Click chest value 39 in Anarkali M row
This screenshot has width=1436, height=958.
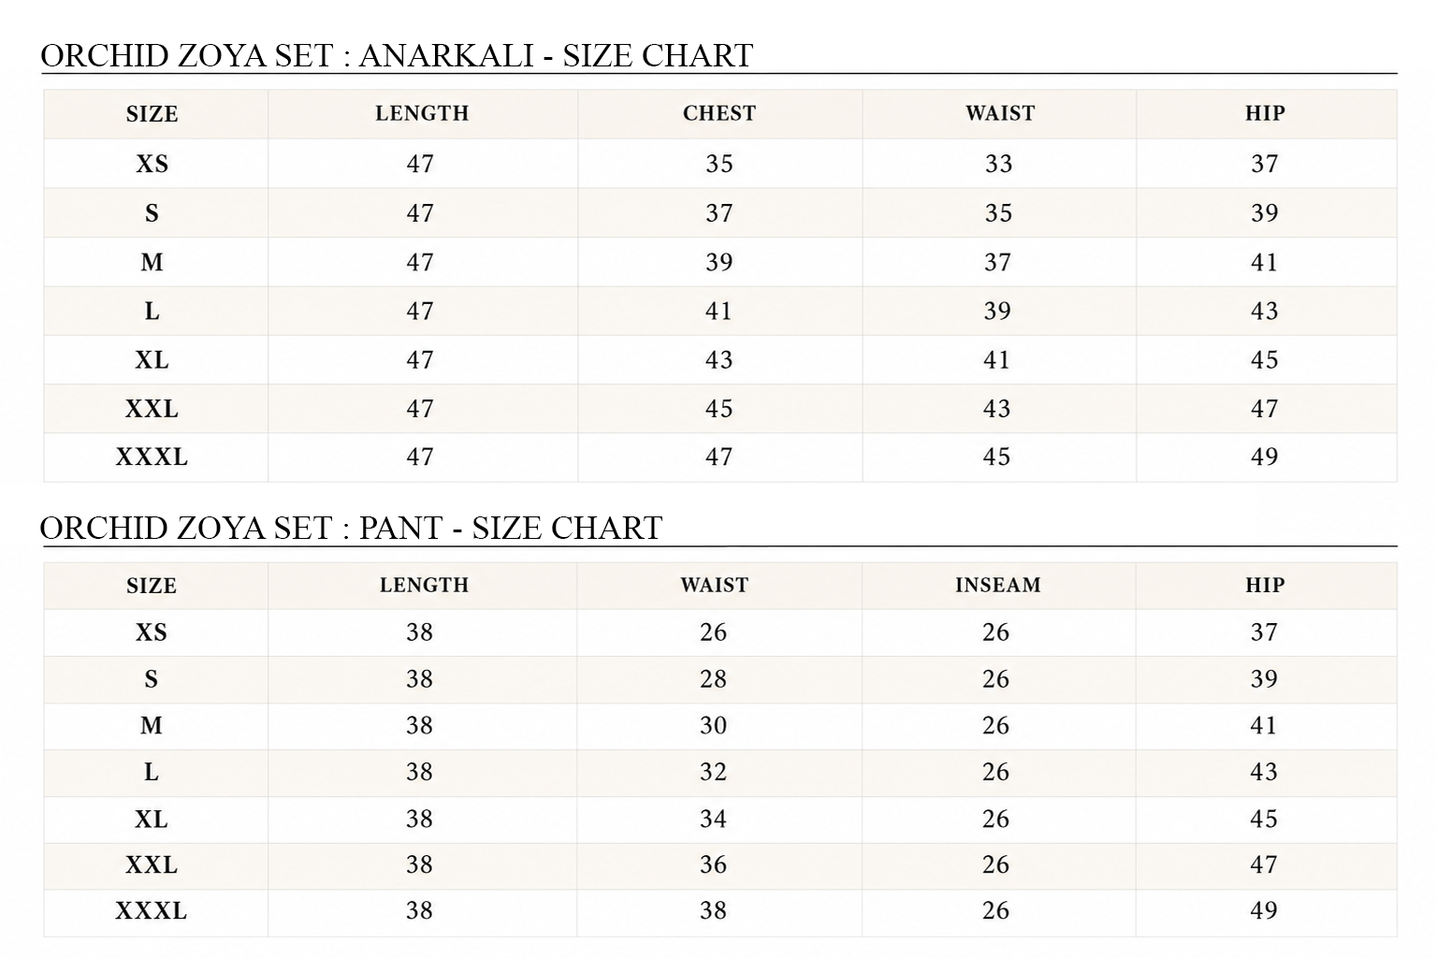[718, 262]
